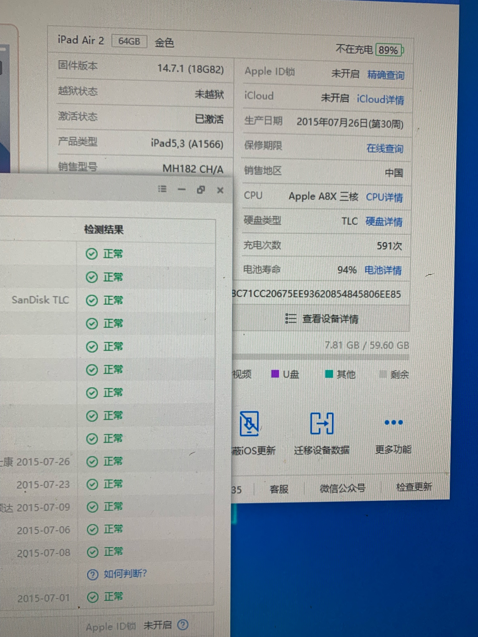Click 检查更新 in bottom bar

(414, 487)
